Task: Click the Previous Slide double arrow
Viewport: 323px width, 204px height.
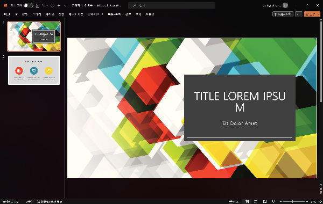Action: [x=321, y=188]
